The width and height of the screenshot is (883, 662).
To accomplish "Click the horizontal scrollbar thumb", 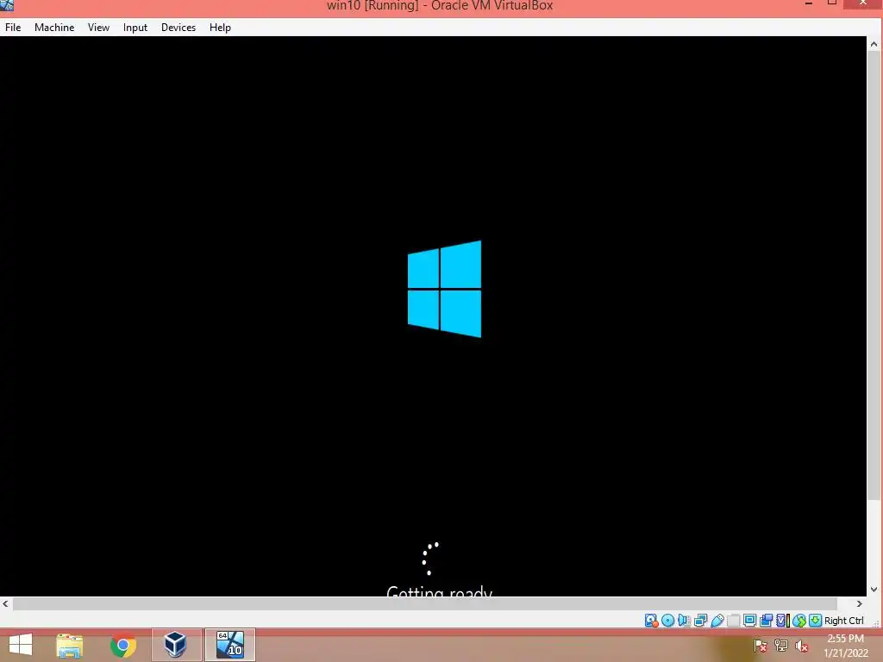I will pyautogui.click(x=425, y=603).
